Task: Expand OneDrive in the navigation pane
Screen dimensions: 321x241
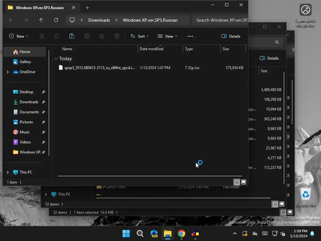Action: (x=8, y=72)
